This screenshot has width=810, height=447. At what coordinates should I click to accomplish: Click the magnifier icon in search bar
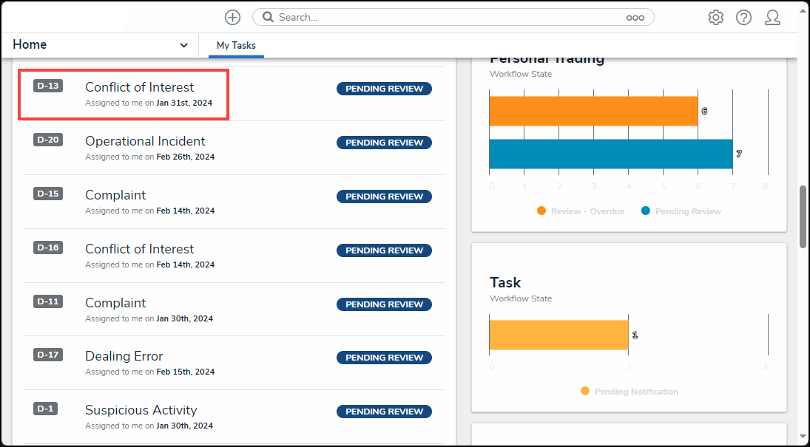pos(268,17)
